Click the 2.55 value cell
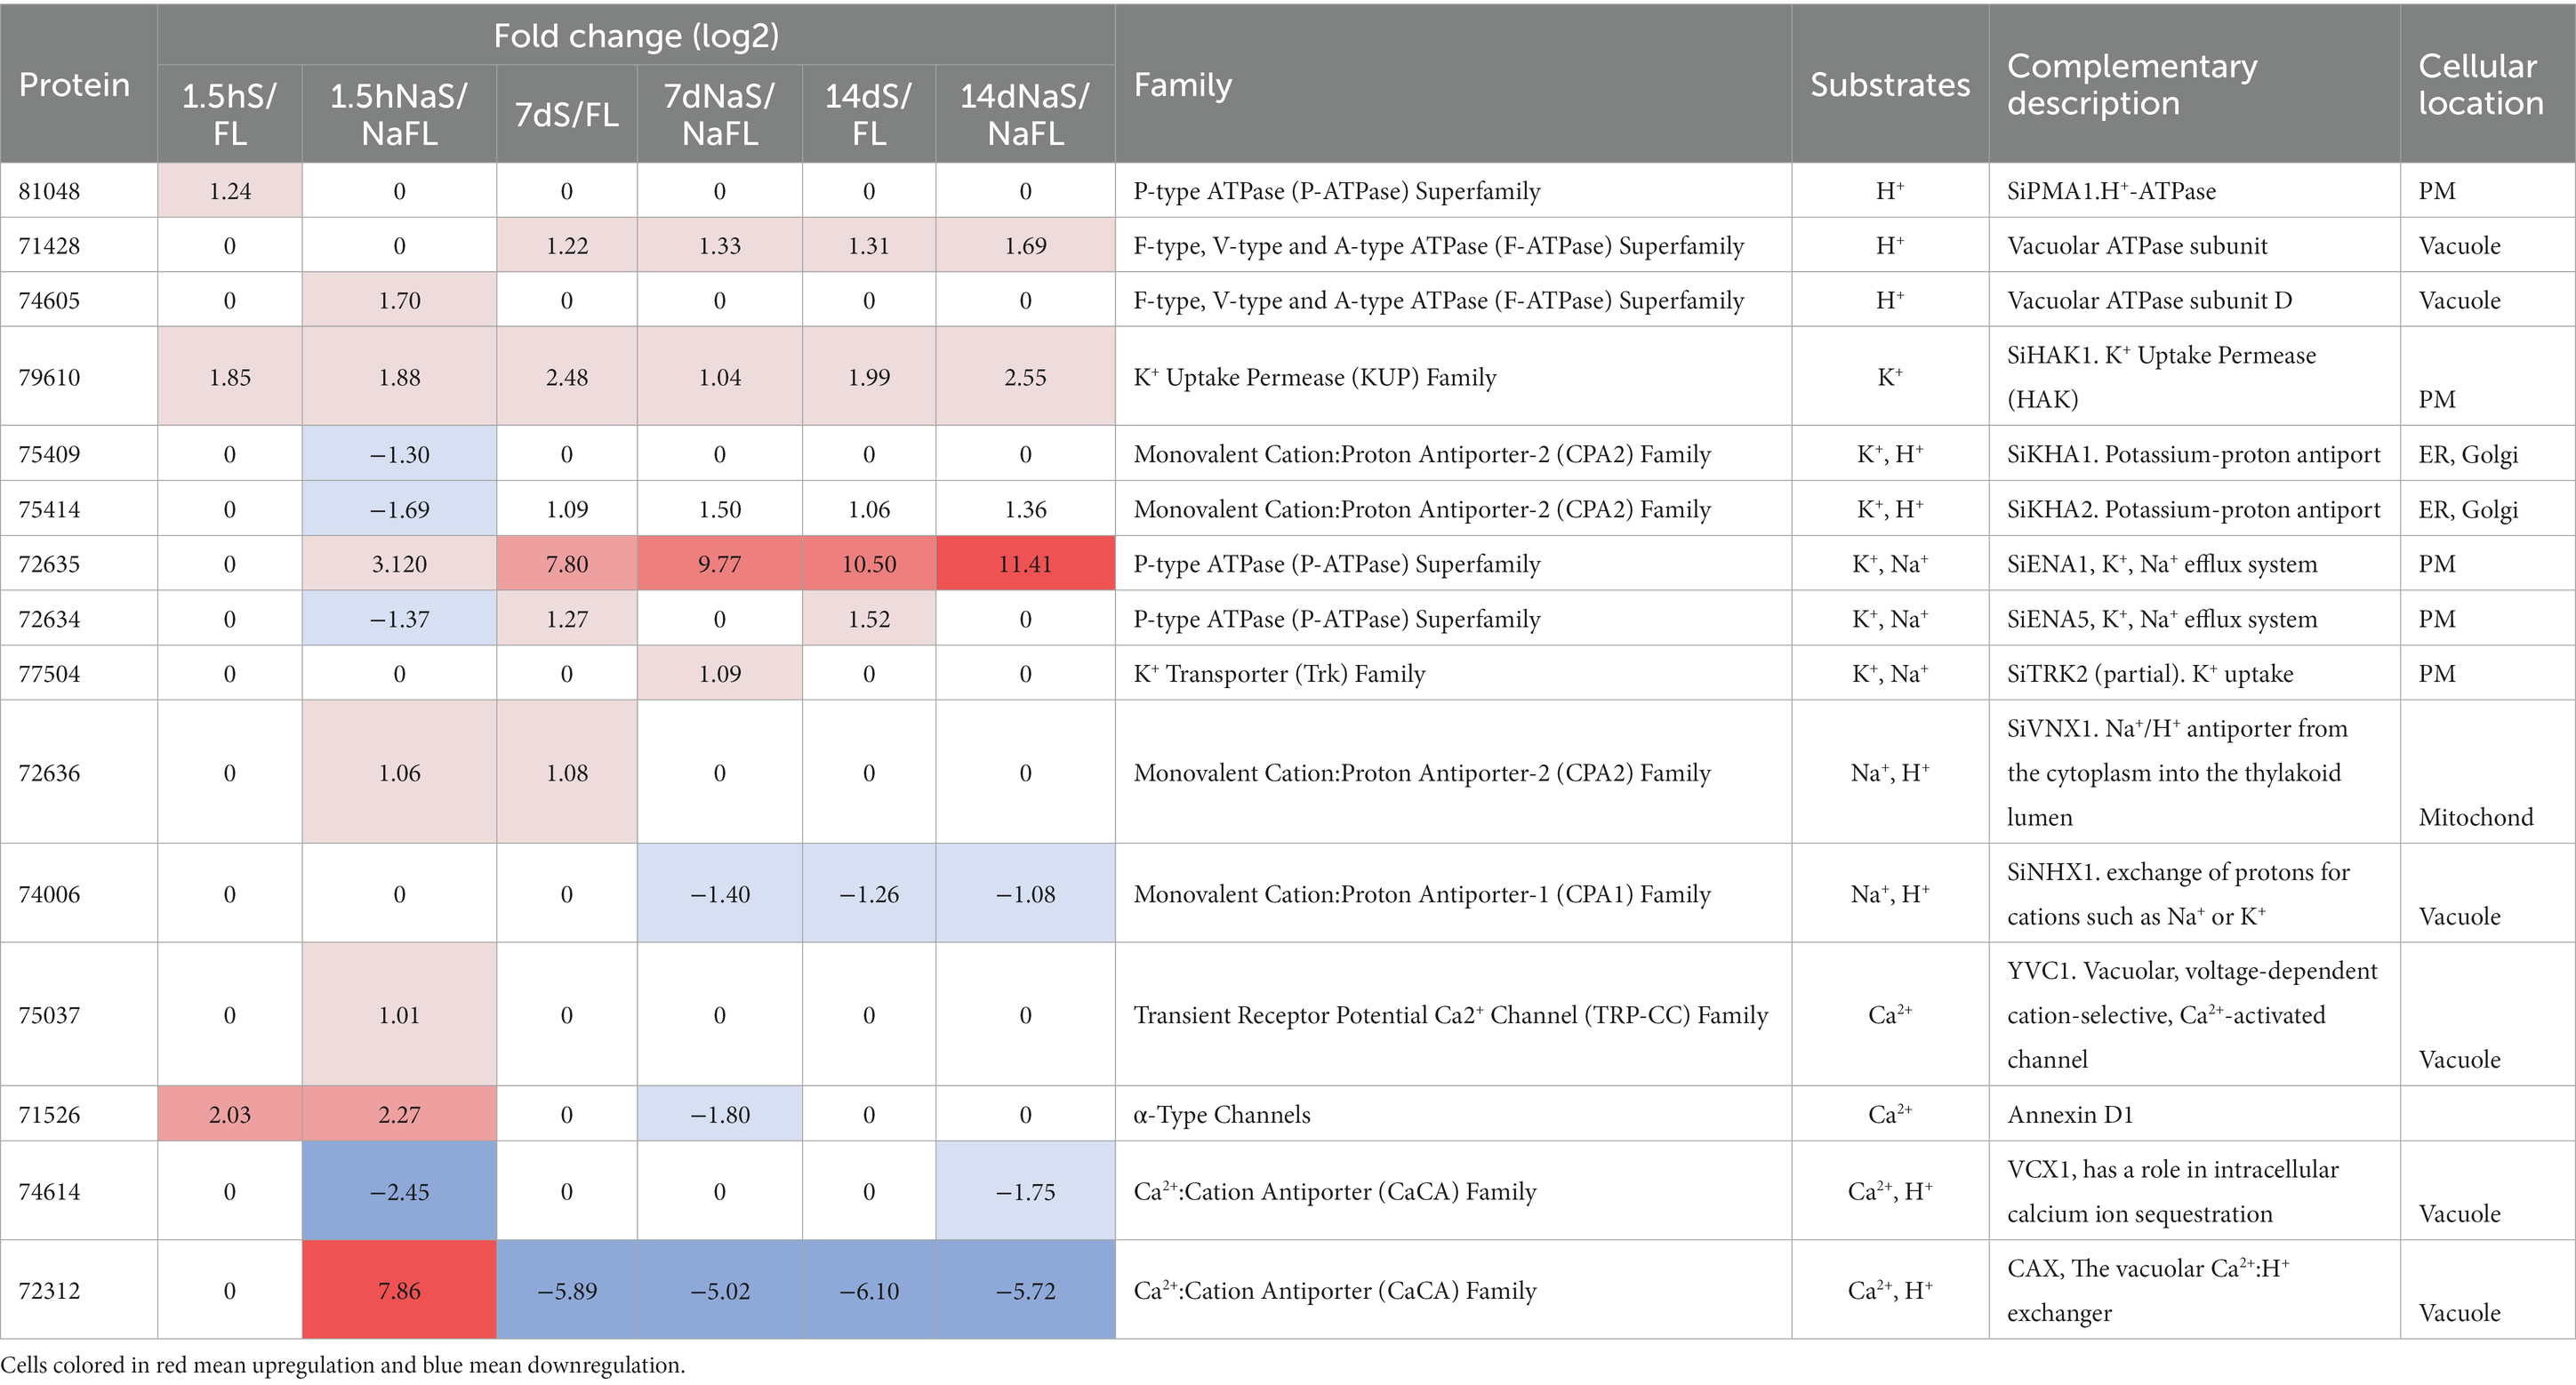Viewport: 2576px width, 1385px height. (1025, 377)
